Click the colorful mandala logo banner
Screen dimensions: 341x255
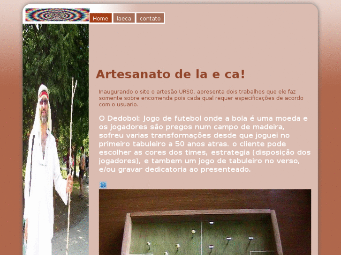coord(57,15)
